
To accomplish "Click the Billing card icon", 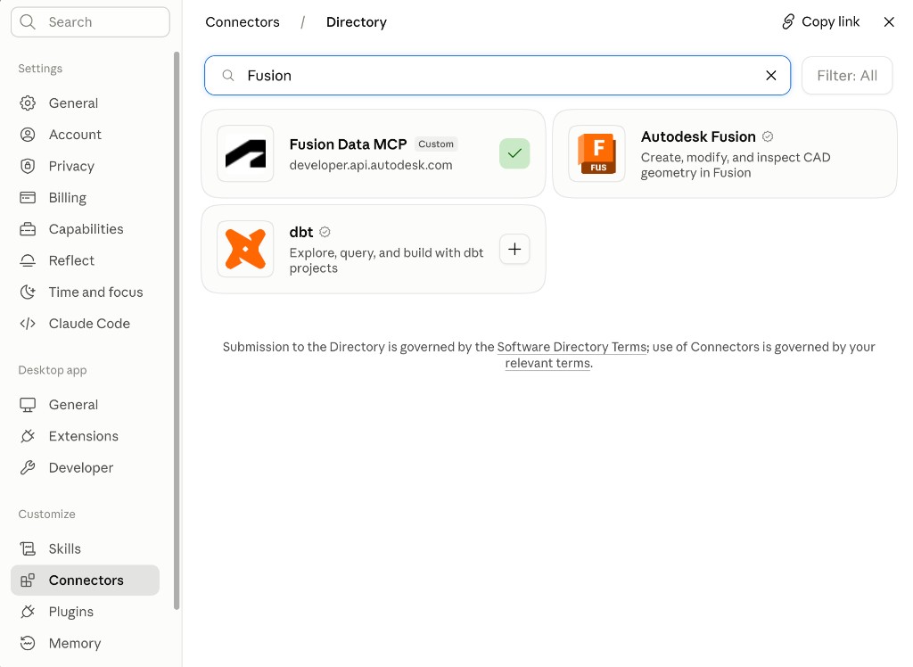I will click(x=28, y=197).
